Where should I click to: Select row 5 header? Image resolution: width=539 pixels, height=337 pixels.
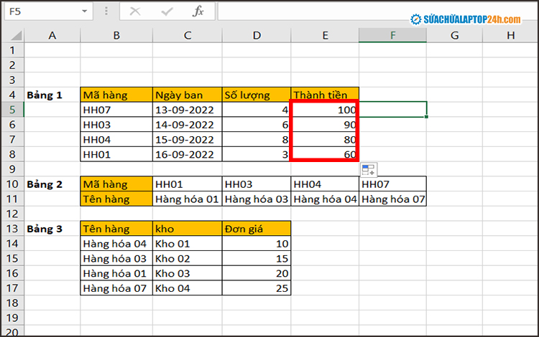tap(12, 110)
